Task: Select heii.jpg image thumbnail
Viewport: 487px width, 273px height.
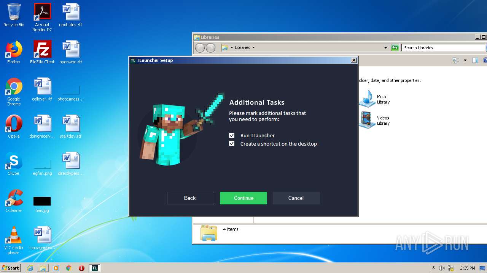Action: point(42,204)
